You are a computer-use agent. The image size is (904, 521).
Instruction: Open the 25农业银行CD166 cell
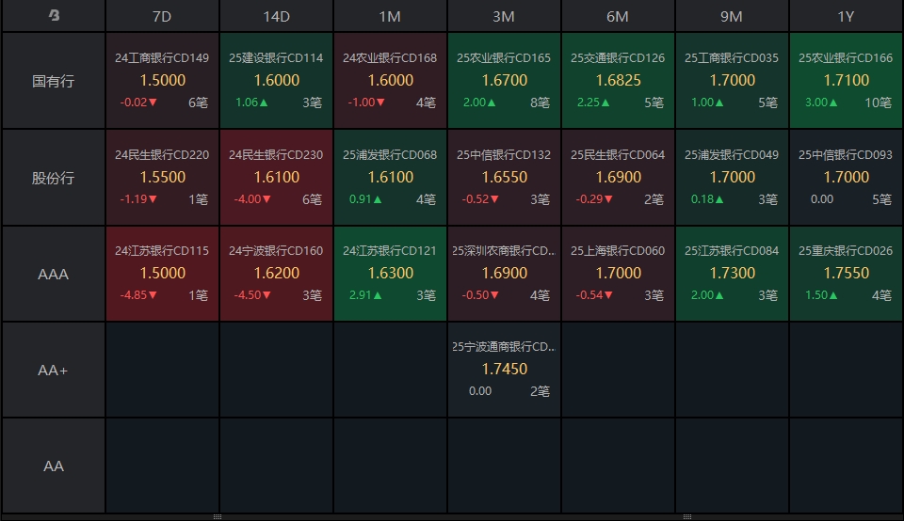pos(846,81)
